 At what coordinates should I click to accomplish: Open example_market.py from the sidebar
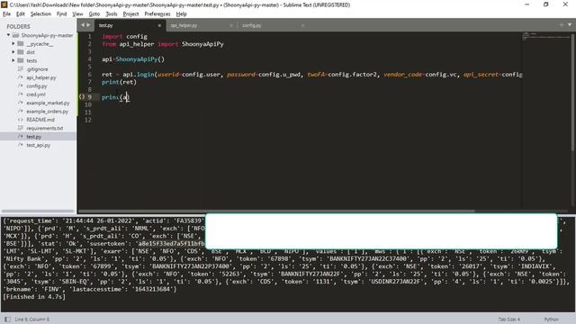[x=48, y=103]
